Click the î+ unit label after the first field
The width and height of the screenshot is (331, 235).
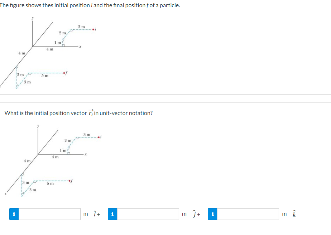coord(94,214)
